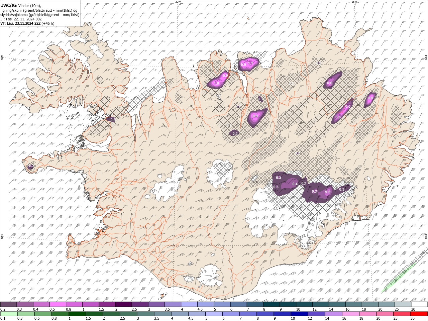Click the 'rigning/skúrir' legend description line
The width and height of the screenshot is (428, 321).
point(39,10)
